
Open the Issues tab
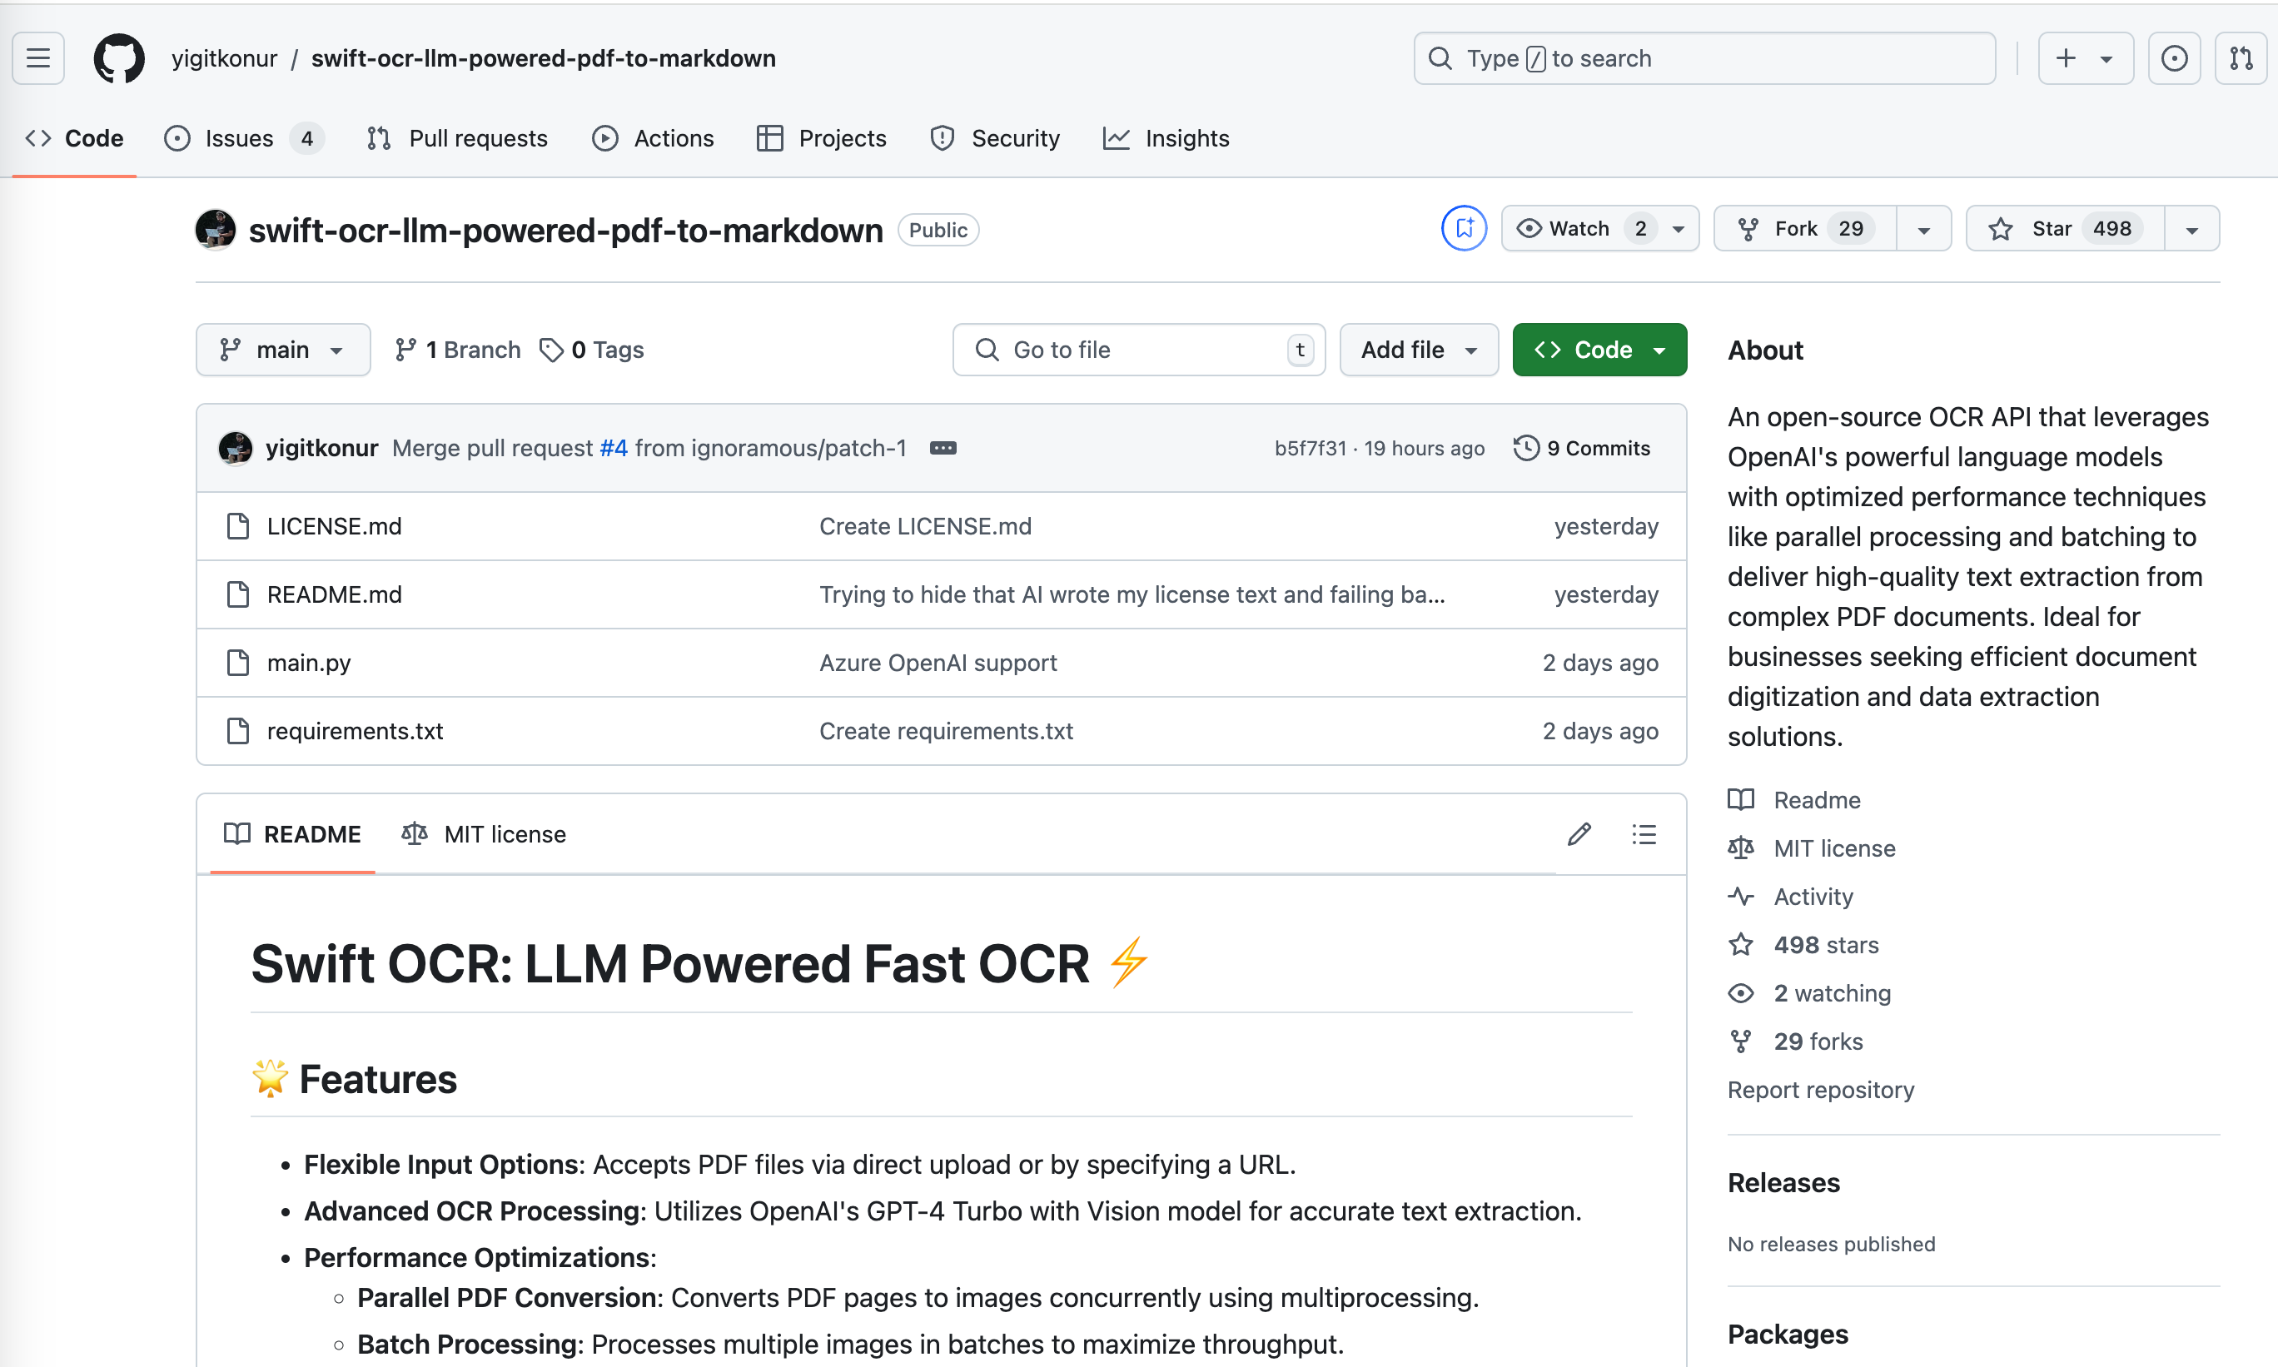tap(243, 138)
